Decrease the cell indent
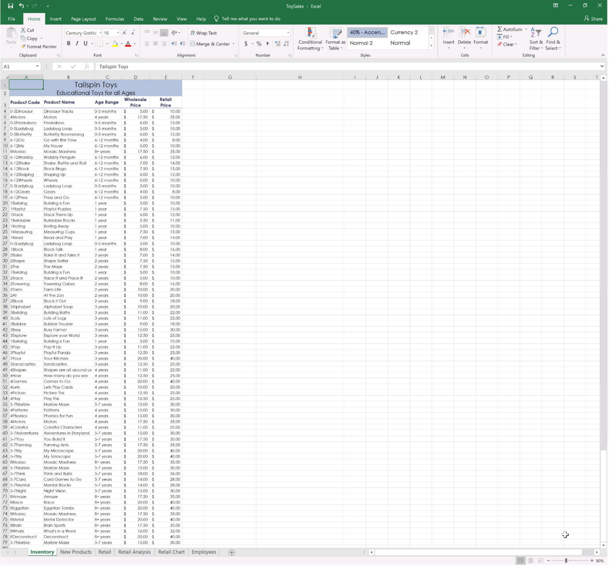Viewport: 609px width, 566px height. [x=174, y=44]
